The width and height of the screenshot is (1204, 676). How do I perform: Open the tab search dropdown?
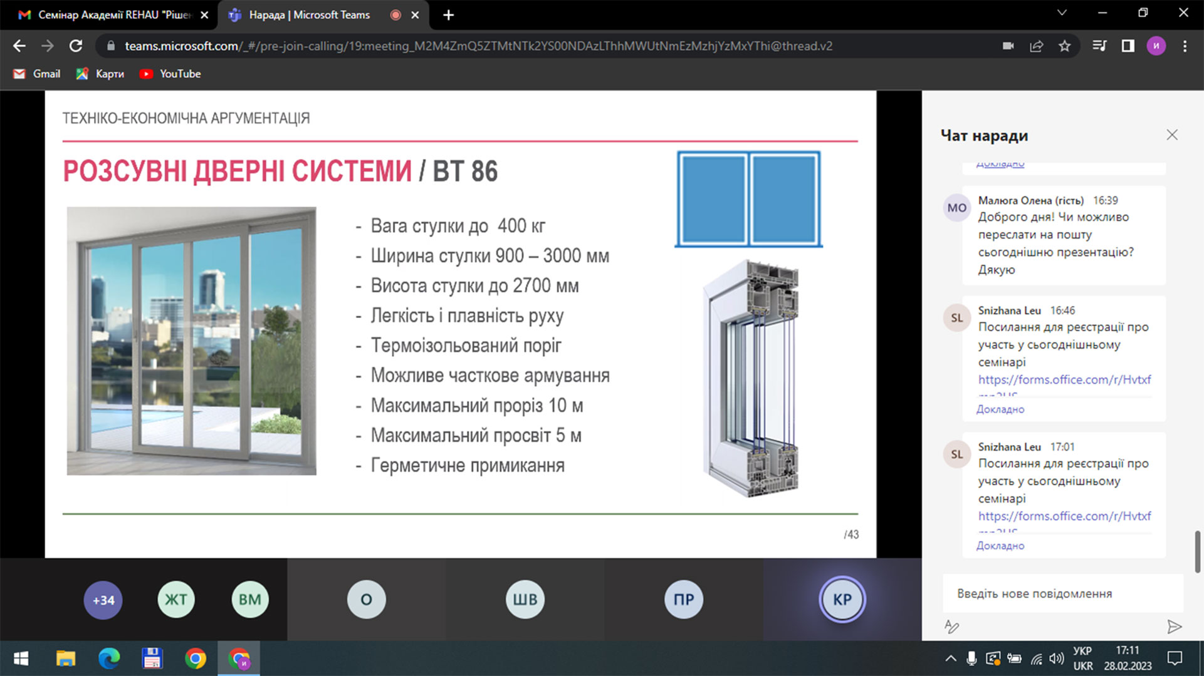point(1062,13)
